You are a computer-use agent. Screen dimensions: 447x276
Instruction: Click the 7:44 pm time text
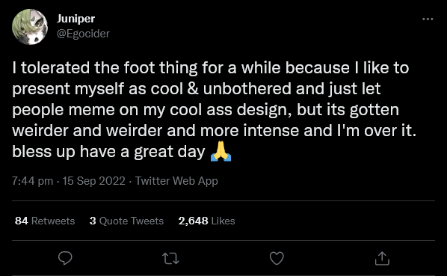coord(32,181)
